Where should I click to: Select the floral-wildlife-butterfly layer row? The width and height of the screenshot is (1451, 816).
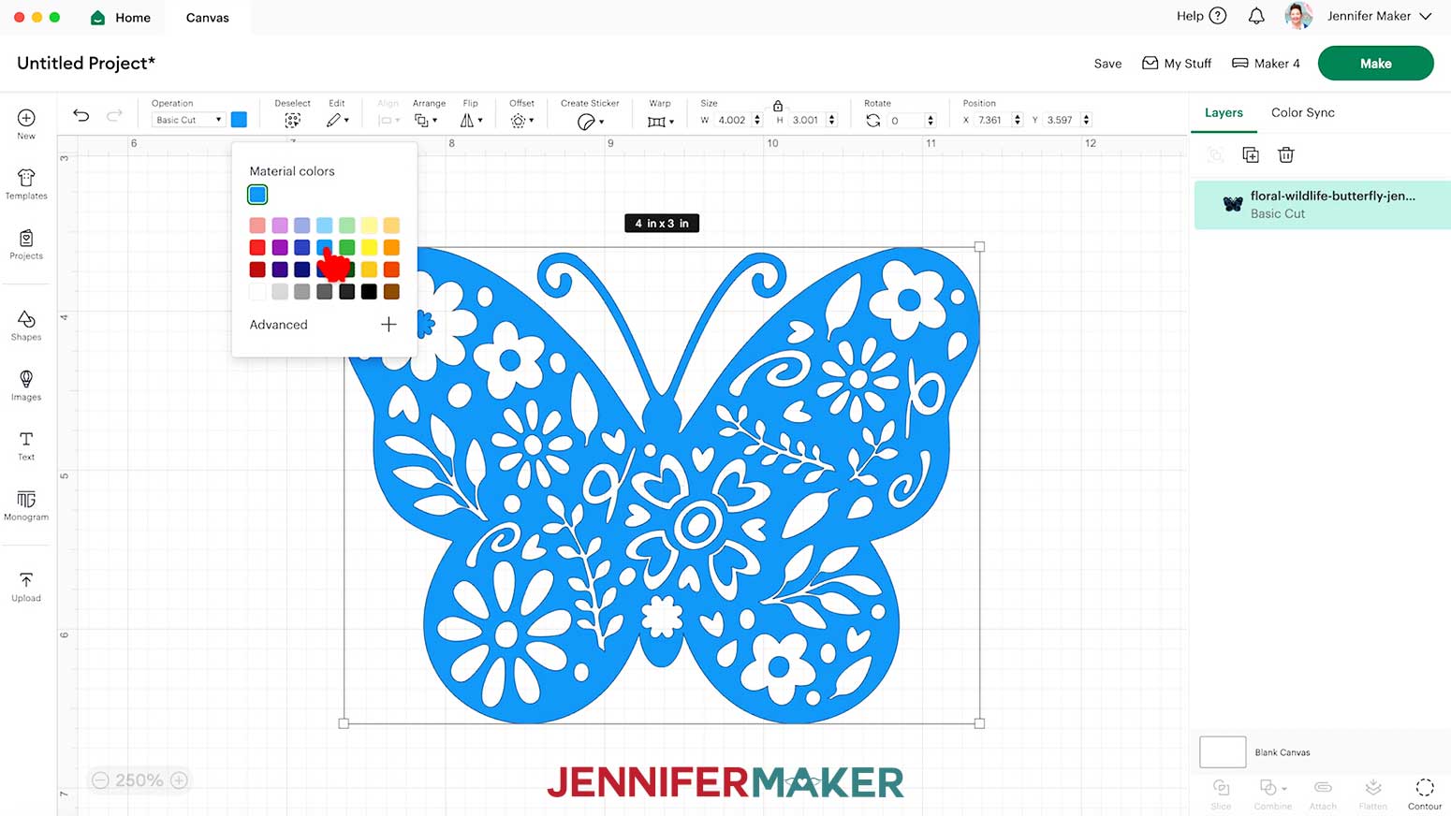point(1323,204)
